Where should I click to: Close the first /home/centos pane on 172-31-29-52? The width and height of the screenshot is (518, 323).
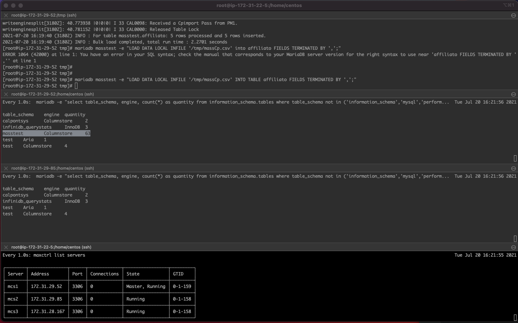[6, 94]
